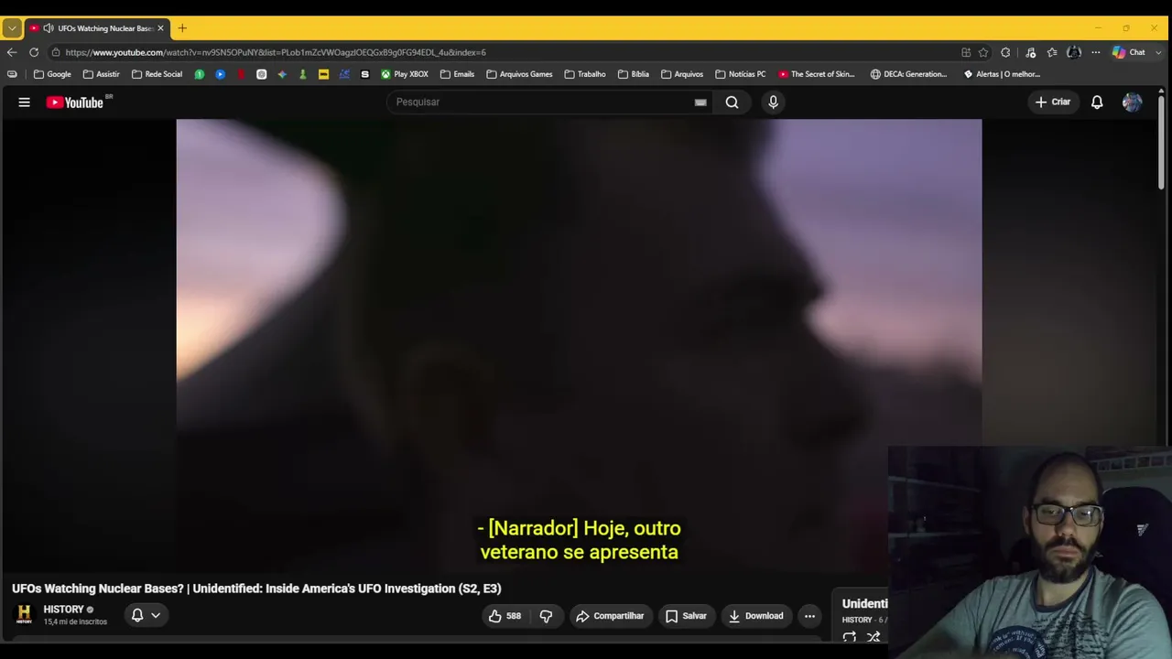Viewport: 1172px width, 659px height.
Task: Open Copilot Chat
Action: pos(1128,52)
